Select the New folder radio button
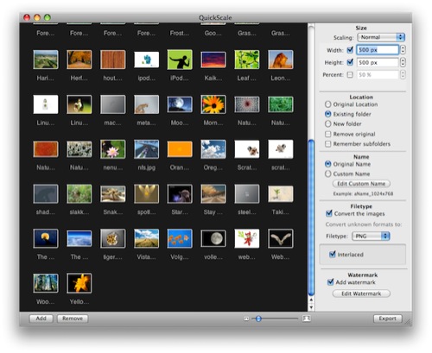This screenshot has width=432, height=353. pos(327,124)
